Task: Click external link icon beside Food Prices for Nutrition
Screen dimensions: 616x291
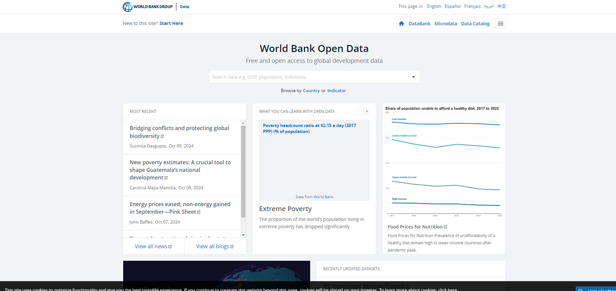Action: pyautogui.click(x=445, y=227)
